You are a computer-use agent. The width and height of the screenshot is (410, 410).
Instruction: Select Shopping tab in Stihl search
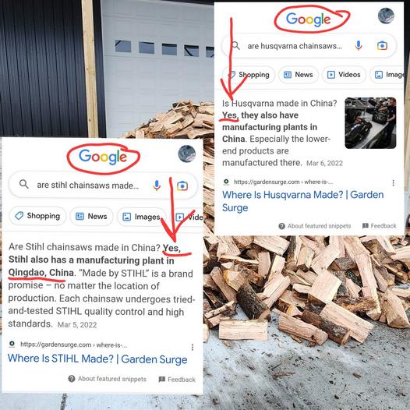coord(37,216)
